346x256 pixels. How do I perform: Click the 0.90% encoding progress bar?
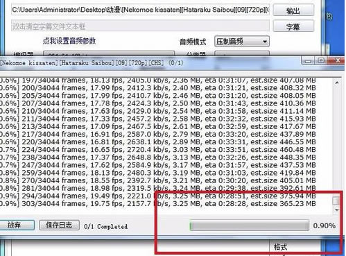pyautogui.click(x=249, y=225)
